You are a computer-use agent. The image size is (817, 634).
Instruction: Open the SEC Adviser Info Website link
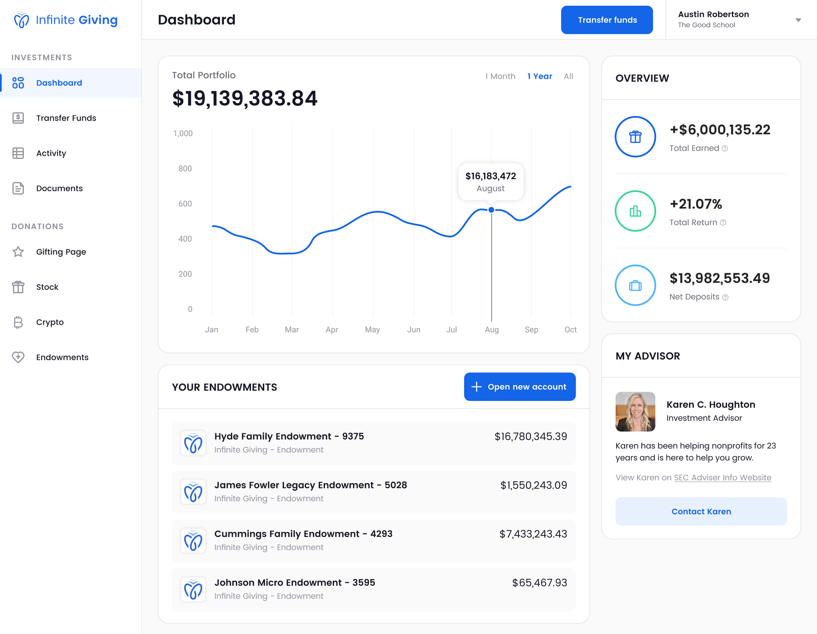722,478
